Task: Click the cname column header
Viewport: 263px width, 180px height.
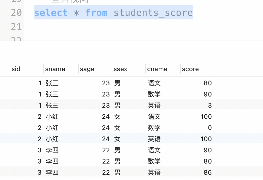Action: pos(157,69)
